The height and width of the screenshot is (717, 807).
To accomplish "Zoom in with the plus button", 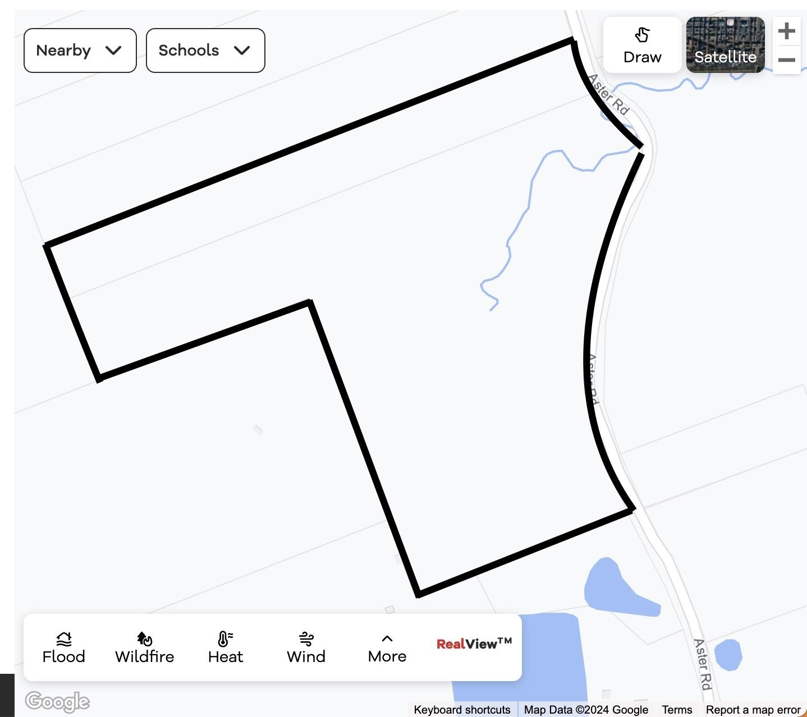I will pos(786,31).
